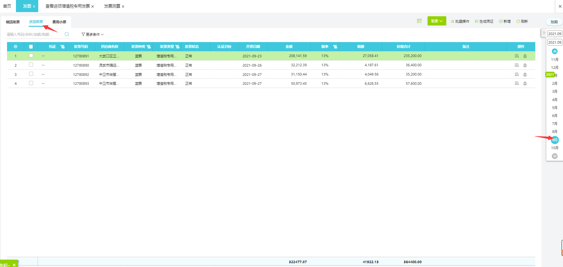This screenshot has height=267, width=563.
Task: Click 生成凭证 button
Action: tap(484, 21)
